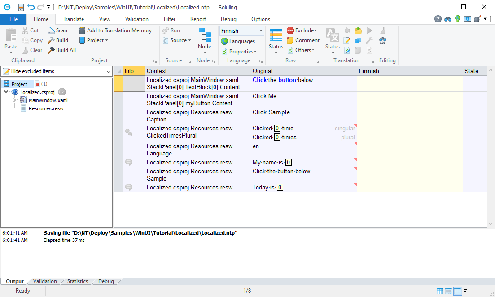Click Copy in the Clipboard group
Viewport: 495px width, 297px height.
(x=32, y=40)
